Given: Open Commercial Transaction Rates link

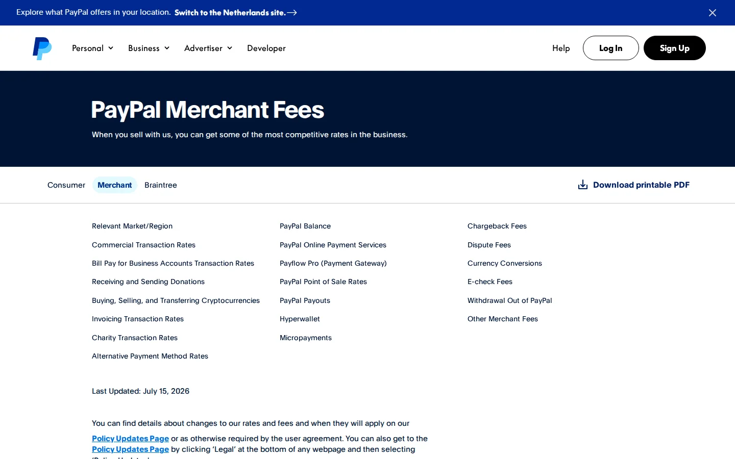Looking at the screenshot, I should tap(143, 245).
